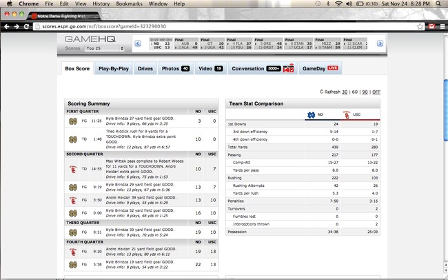The width and height of the screenshot is (448, 280).
Task: Set auto refresh to 90 seconds
Action: tap(365, 92)
